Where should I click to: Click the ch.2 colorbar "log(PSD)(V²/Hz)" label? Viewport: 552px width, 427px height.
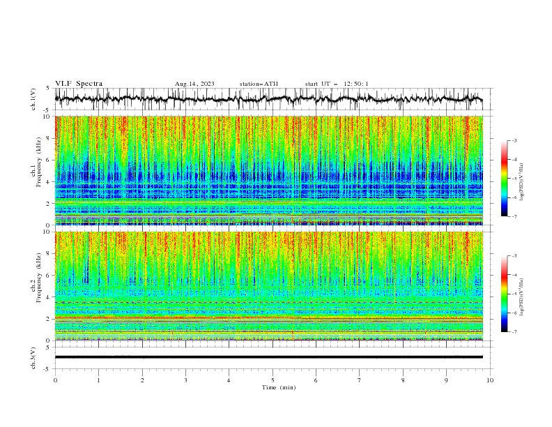[x=522, y=297]
